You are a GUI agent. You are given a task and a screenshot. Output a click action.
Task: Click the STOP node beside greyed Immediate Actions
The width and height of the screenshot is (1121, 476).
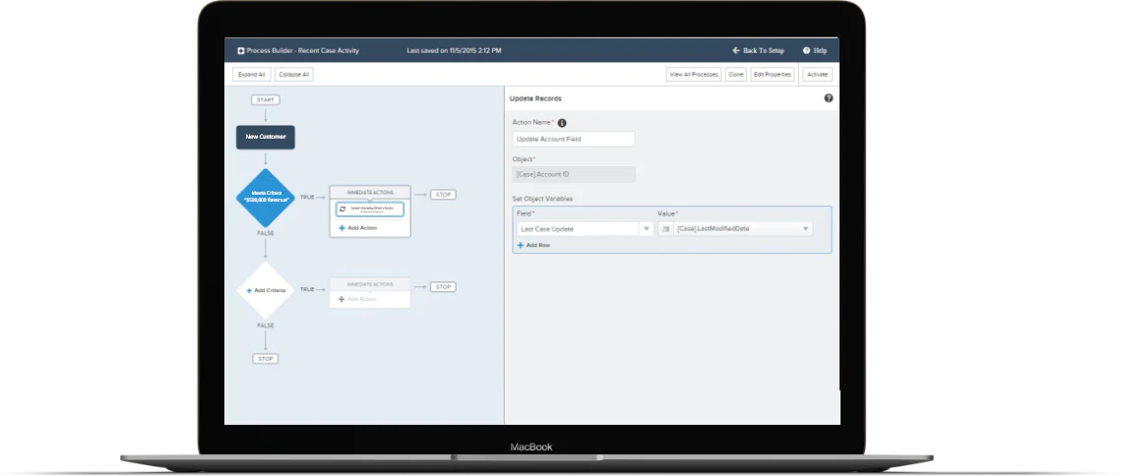443,286
